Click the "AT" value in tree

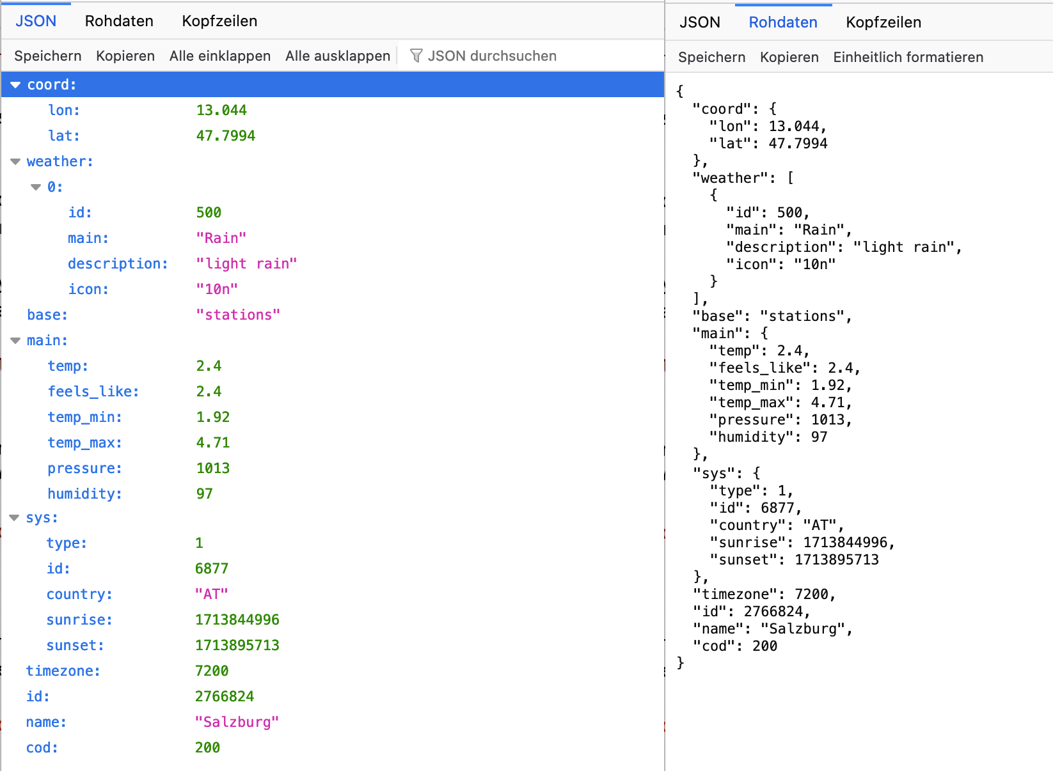(x=212, y=595)
